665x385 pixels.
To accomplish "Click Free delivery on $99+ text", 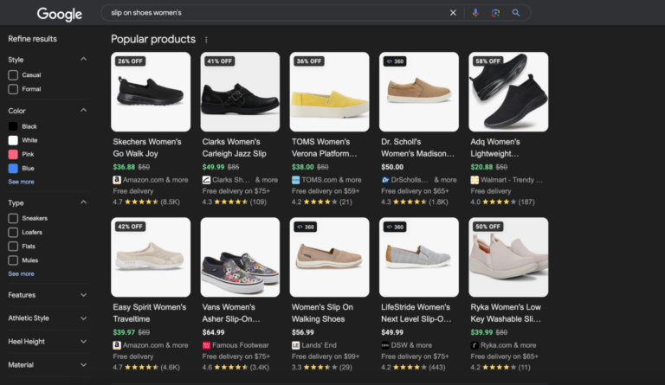I will point(326,356).
